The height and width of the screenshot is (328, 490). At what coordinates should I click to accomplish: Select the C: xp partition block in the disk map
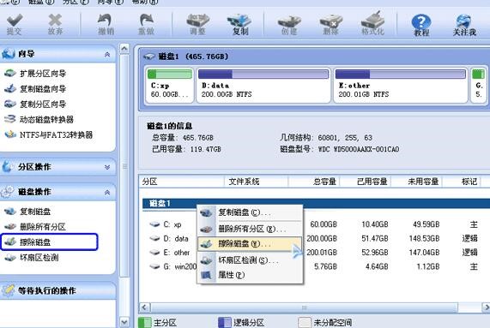pos(170,86)
